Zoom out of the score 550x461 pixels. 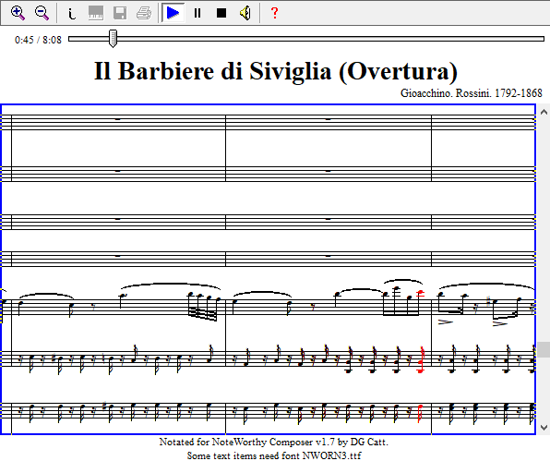click(x=42, y=13)
